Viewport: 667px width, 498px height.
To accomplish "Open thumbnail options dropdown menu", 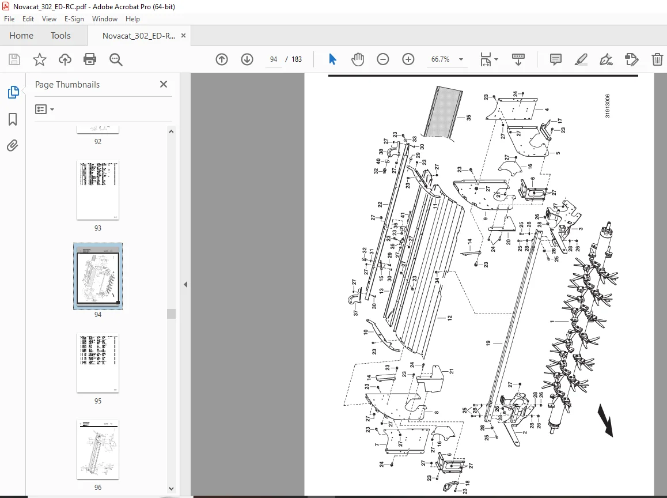I will click(45, 110).
